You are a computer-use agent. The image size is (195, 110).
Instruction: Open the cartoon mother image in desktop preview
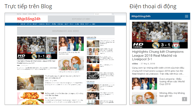pos(71,63)
